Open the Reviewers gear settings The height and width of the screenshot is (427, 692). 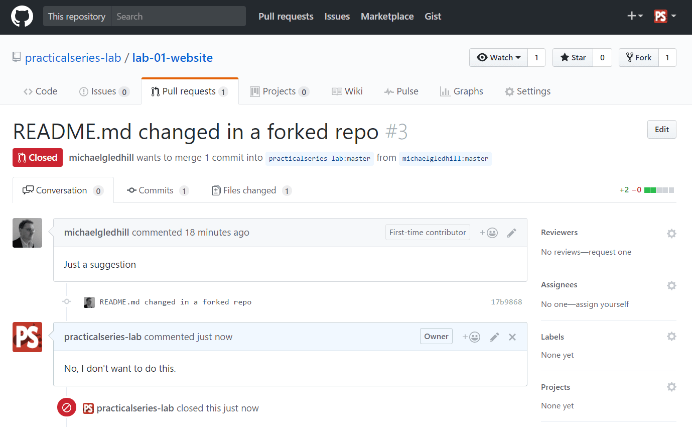[671, 233]
